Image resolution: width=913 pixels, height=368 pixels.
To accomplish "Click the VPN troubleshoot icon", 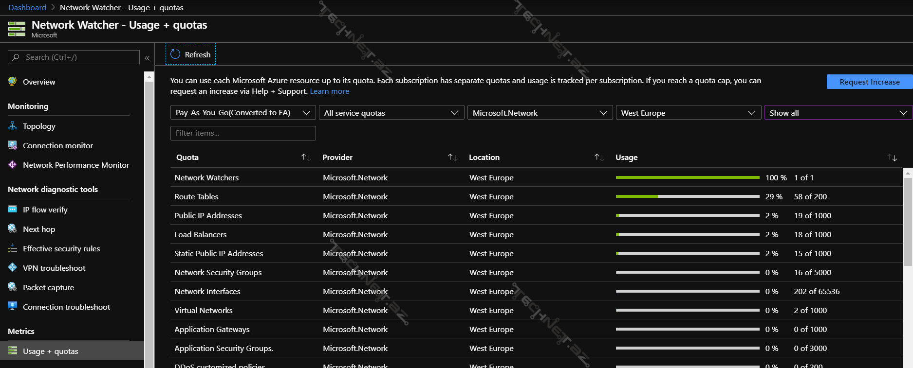I will point(13,268).
